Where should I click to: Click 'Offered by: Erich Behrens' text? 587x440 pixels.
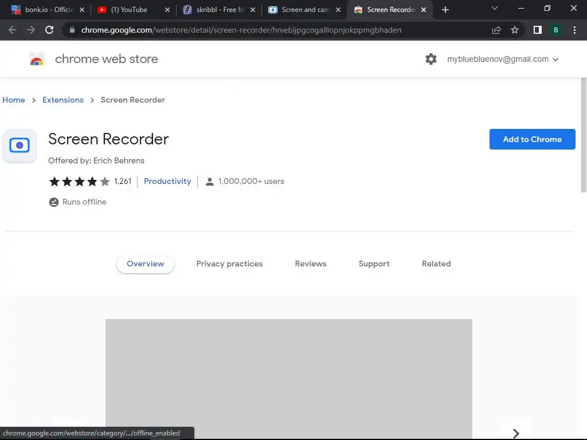96,160
